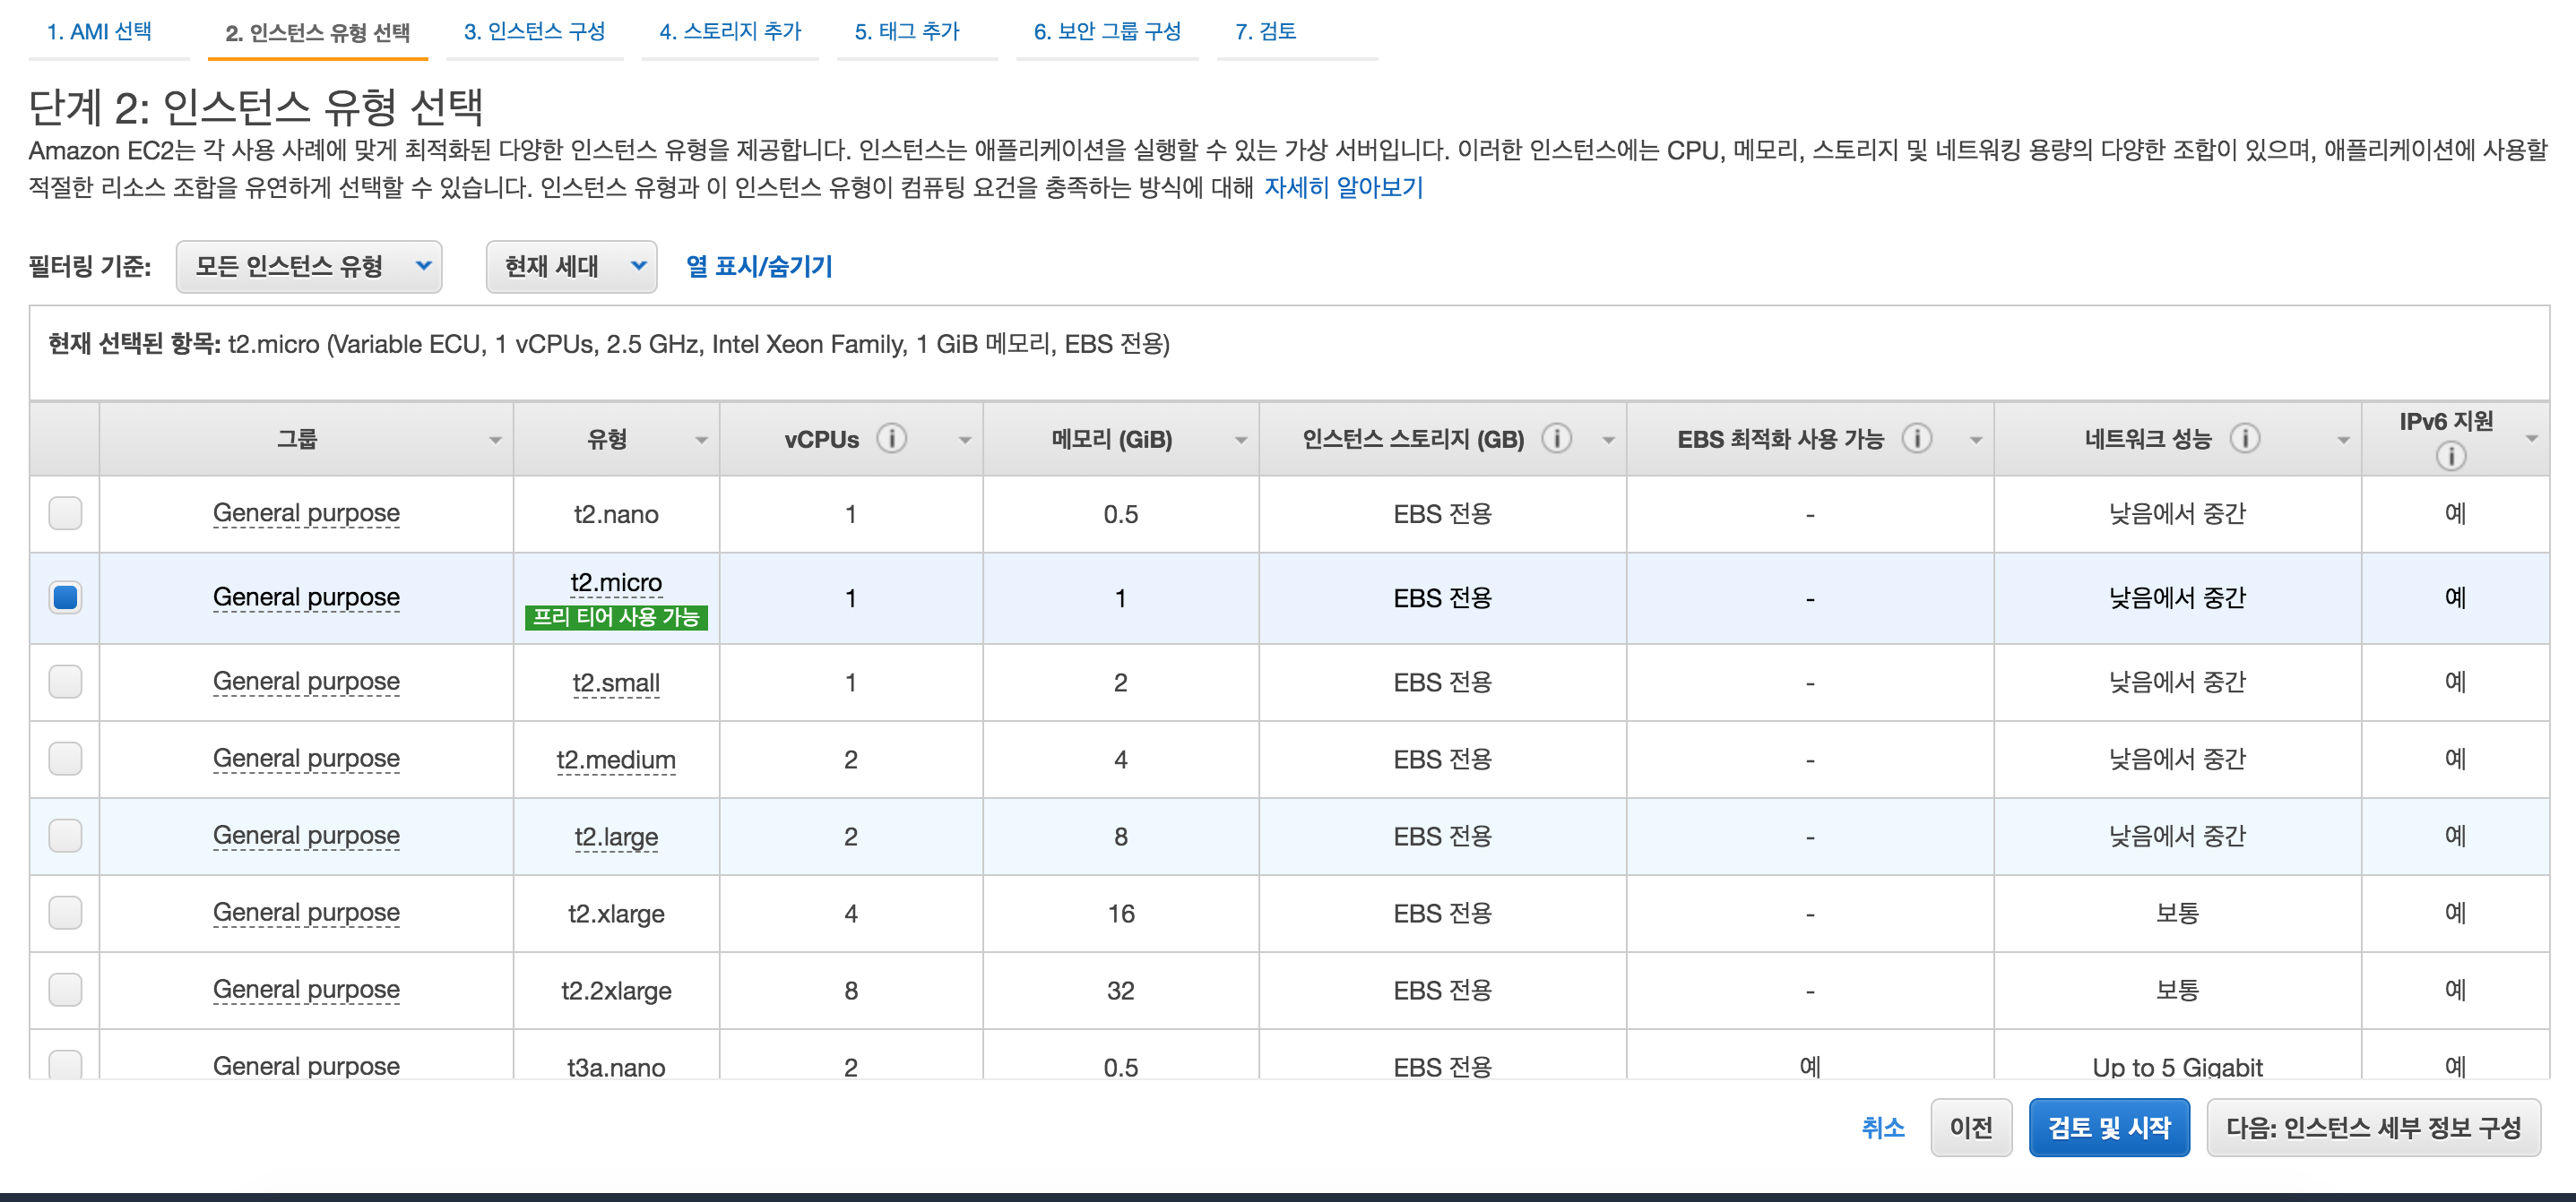The width and height of the screenshot is (2576, 1202).
Task: Click the memory (GiB) column sort arrow
Action: 1240,441
